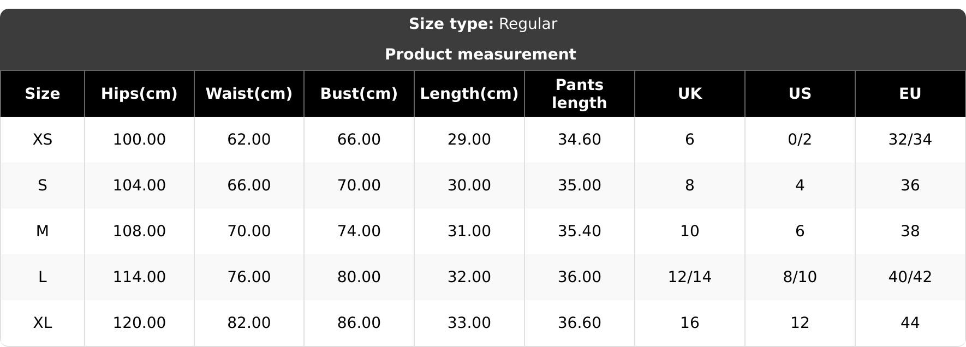Click the 120.00 hips value
This screenshot has width=966, height=347.
pyautogui.click(x=139, y=323)
